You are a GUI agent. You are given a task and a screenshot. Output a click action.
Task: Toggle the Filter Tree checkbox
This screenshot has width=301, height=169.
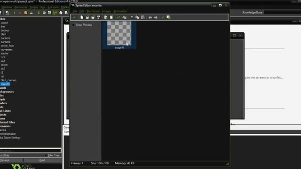pyautogui.click(x=46, y=155)
